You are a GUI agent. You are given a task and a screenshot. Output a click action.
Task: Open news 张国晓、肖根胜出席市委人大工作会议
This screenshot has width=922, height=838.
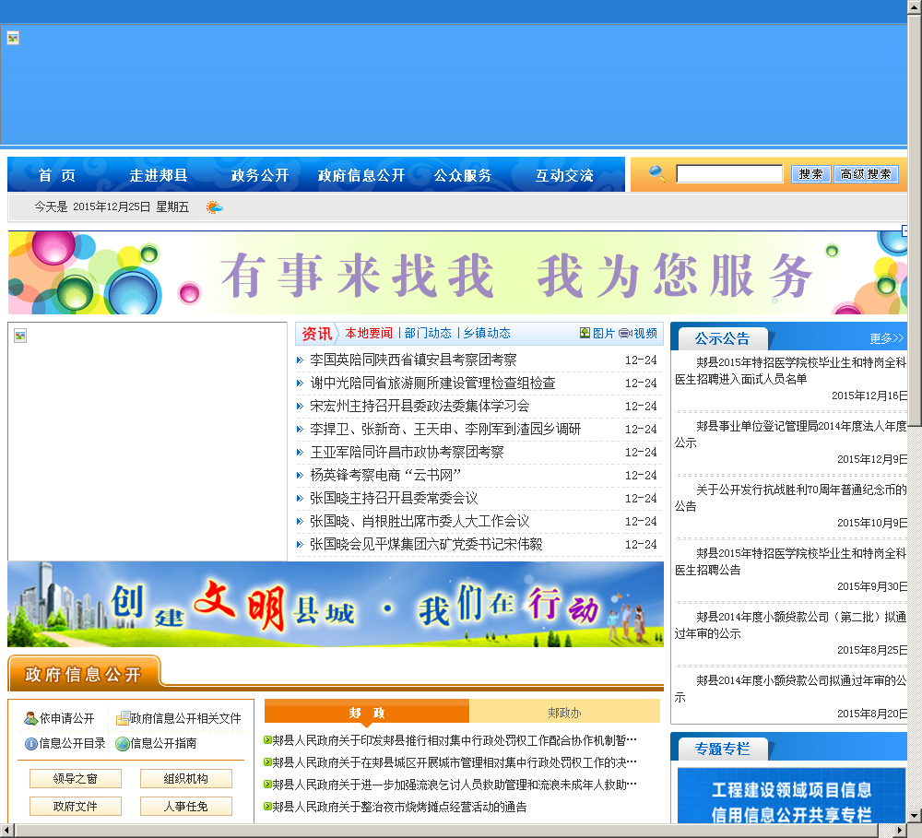pos(420,521)
